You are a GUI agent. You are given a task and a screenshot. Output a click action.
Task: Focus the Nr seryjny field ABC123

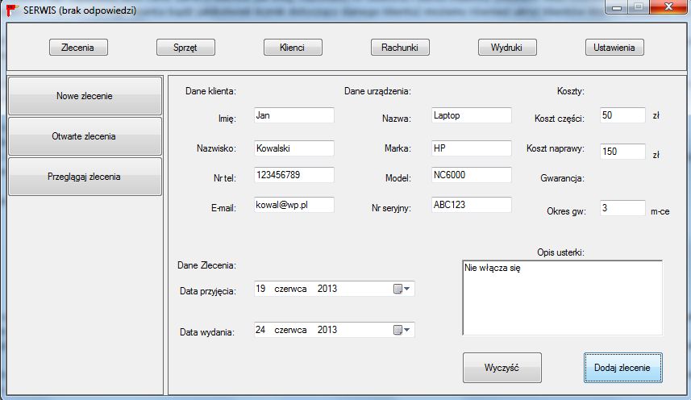(x=472, y=205)
